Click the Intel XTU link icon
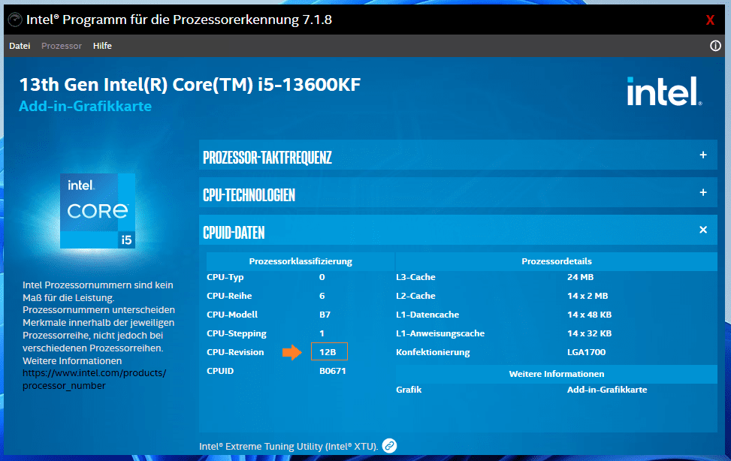 click(389, 446)
